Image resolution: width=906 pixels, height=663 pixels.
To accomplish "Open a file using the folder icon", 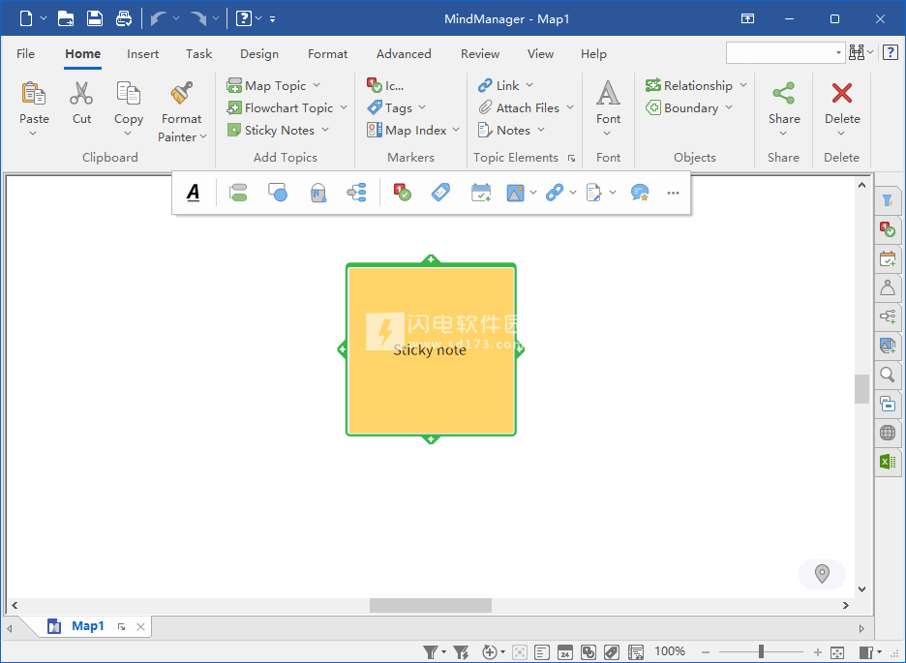I will pyautogui.click(x=66, y=18).
